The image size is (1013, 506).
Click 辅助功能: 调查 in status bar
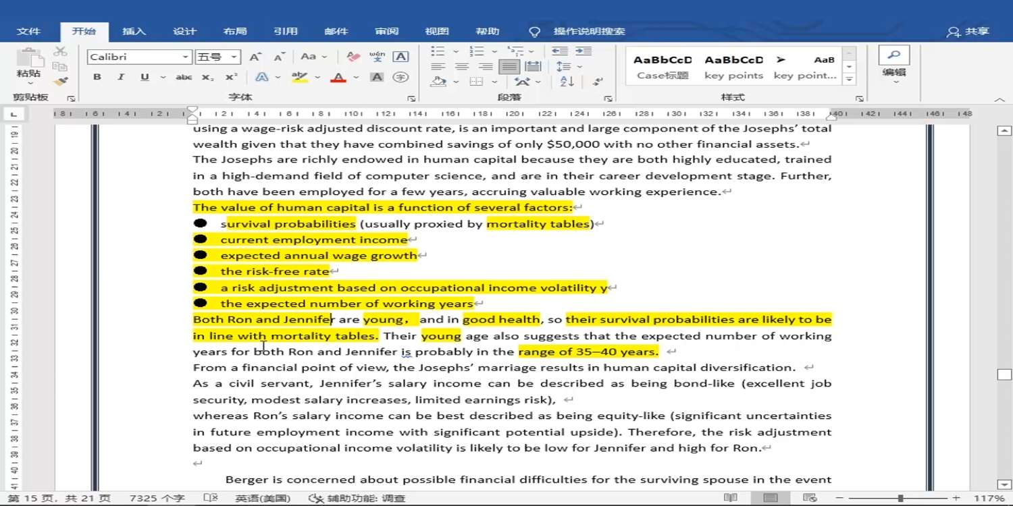(x=357, y=499)
